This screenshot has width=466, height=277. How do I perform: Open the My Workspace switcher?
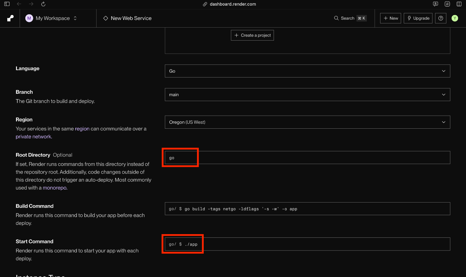[x=52, y=18]
